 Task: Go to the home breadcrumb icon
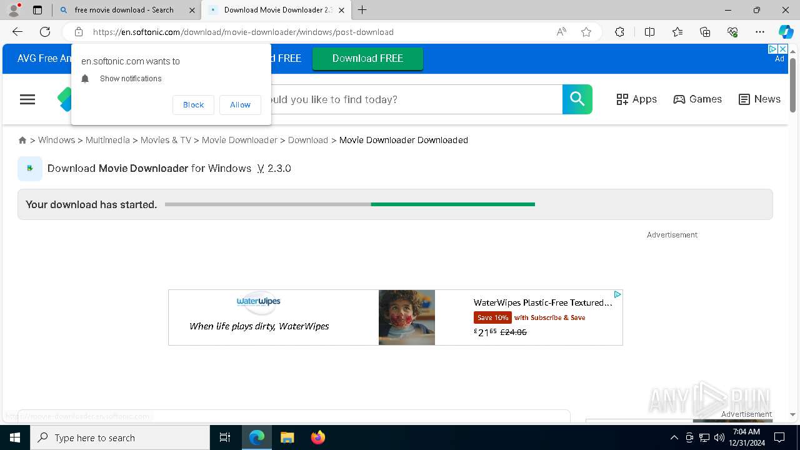pos(22,140)
